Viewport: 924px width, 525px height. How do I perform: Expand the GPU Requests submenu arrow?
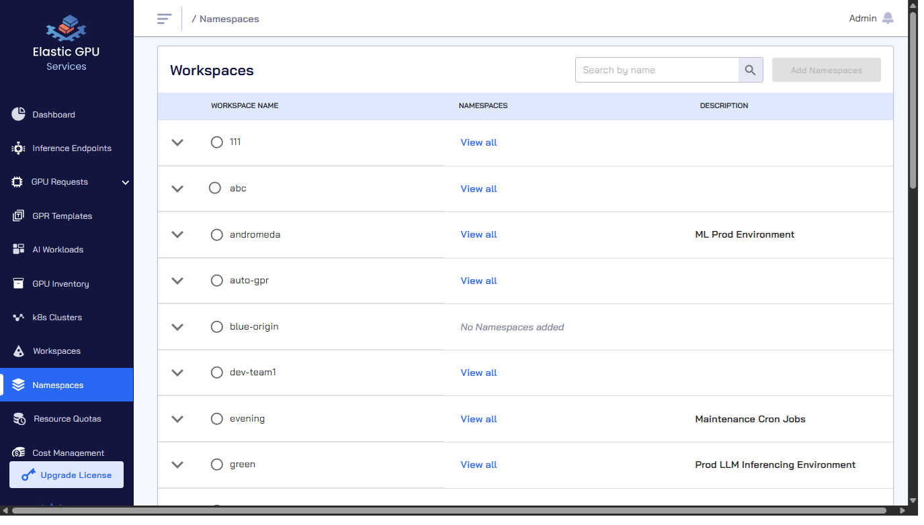[x=126, y=182]
